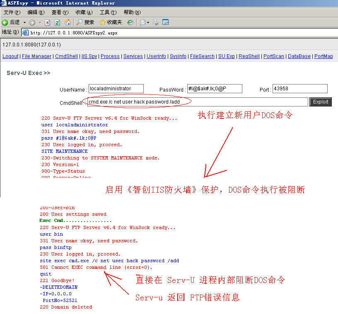Go to the Home page icon
The width and height of the screenshot is (338, 314).
[x=68, y=22]
